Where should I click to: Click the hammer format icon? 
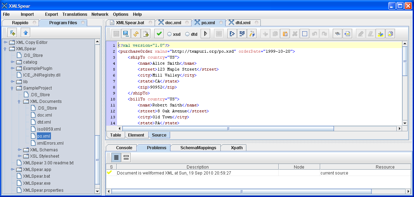click(252, 34)
